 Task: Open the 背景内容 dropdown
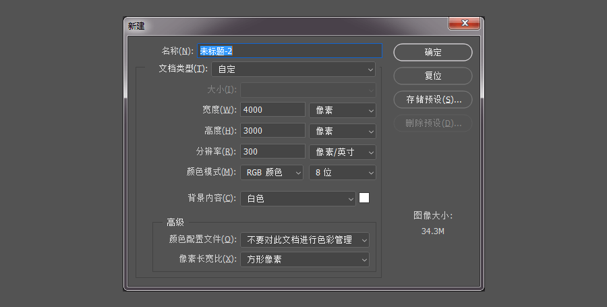pos(298,198)
